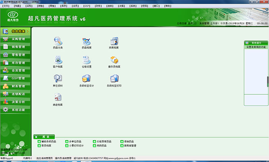Select 采购管理 purchasing in the sidebar
Viewport: 269px width, 162px height.
(15, 39)
